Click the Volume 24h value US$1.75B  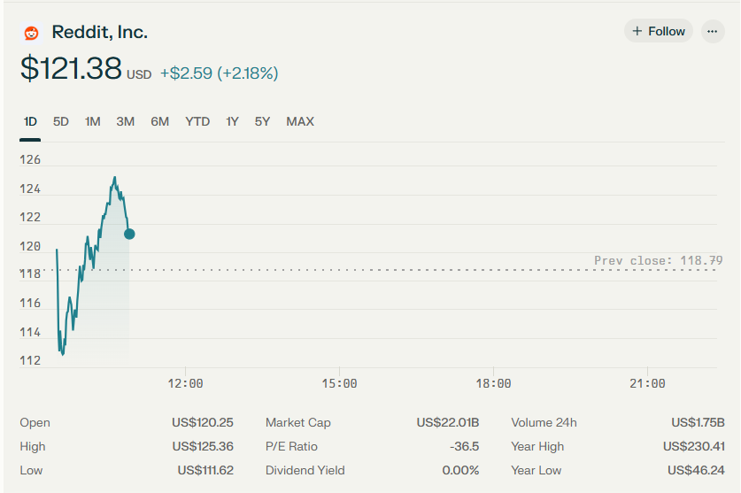tap(698, 422)
